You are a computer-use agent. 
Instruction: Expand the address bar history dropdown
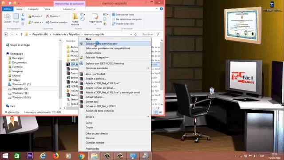pyautogui.click(x=131, y=34)
